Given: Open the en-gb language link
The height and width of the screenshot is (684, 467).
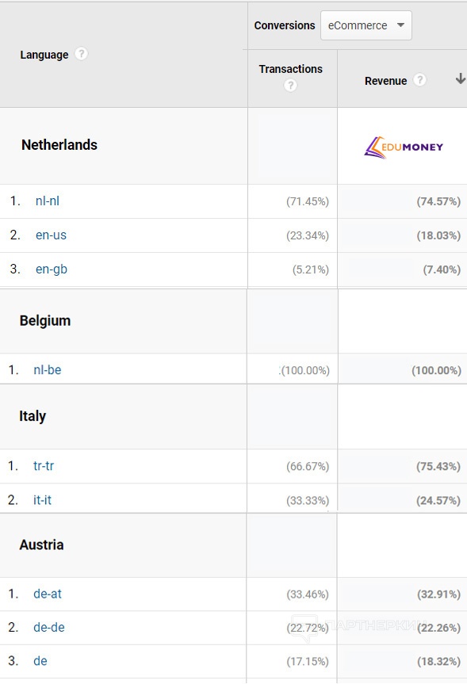Looking at the screenshot, I should coord(52,269).
